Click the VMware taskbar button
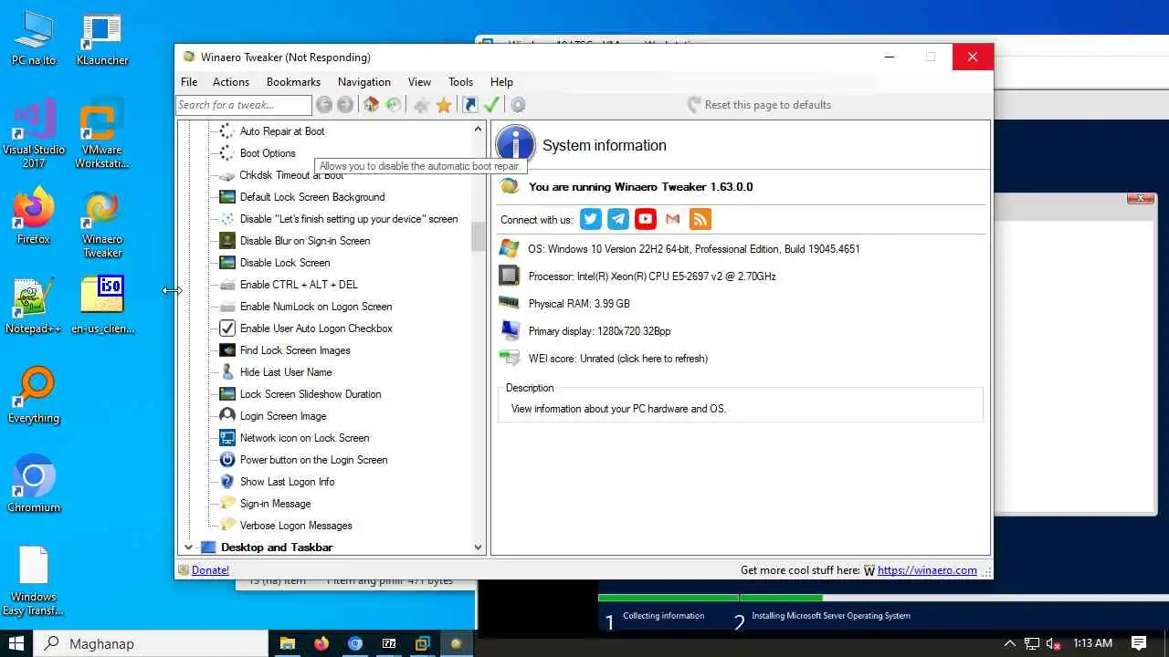 pyautogui.click(x=423, y=643)
